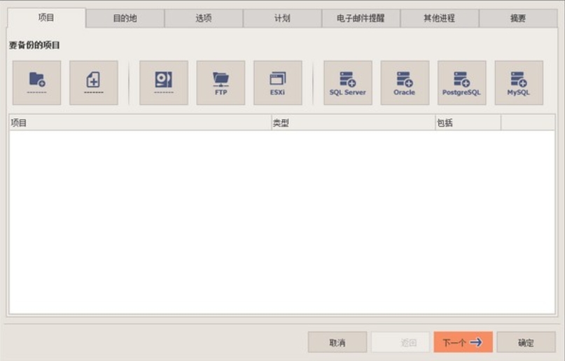Add a drive image backup item
Viewport: 565px width, 361px height.
coord(164,83)
